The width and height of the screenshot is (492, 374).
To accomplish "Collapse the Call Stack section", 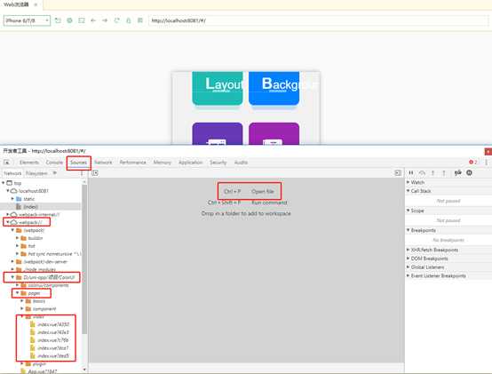I will pos(409,190).
